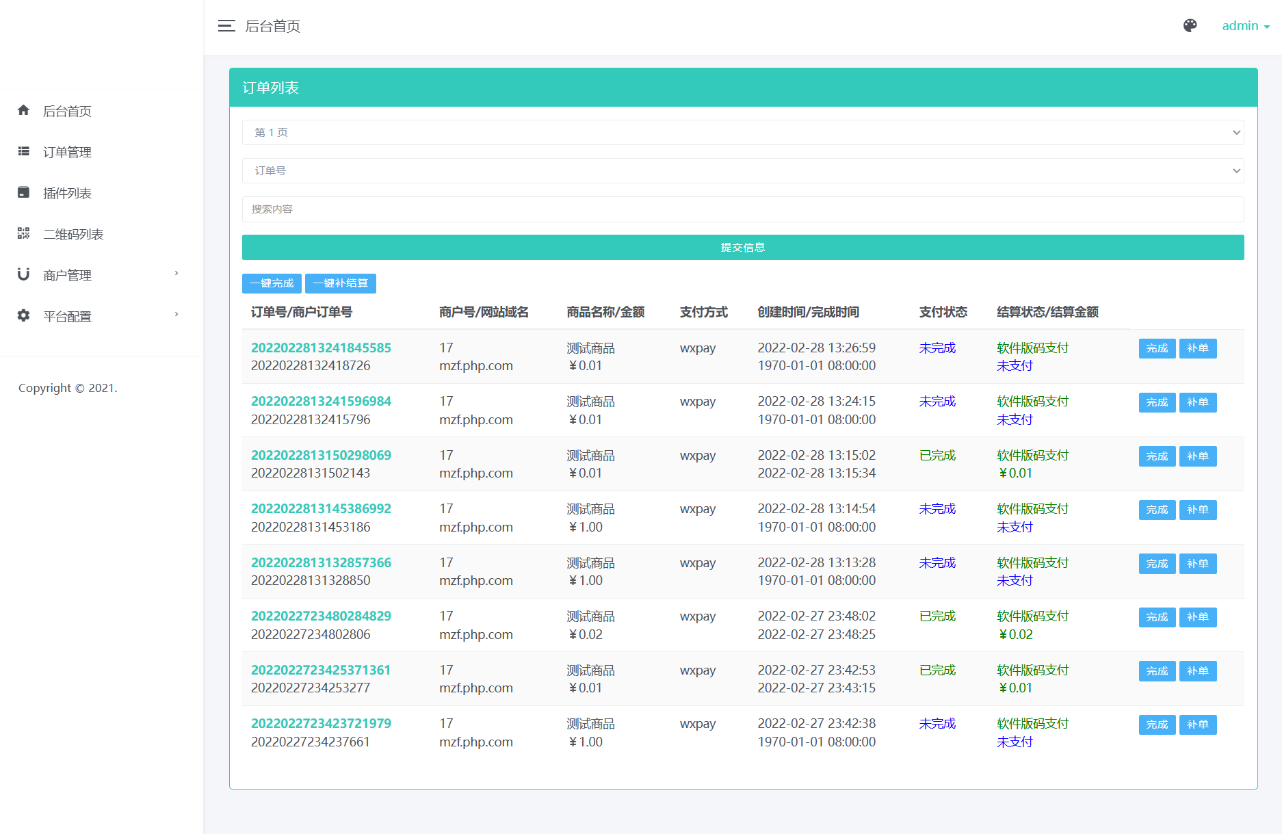This screenshot has width=1282, height=834.
Task: Click the list icon beside 订单管理
Action: pos(24,151)
